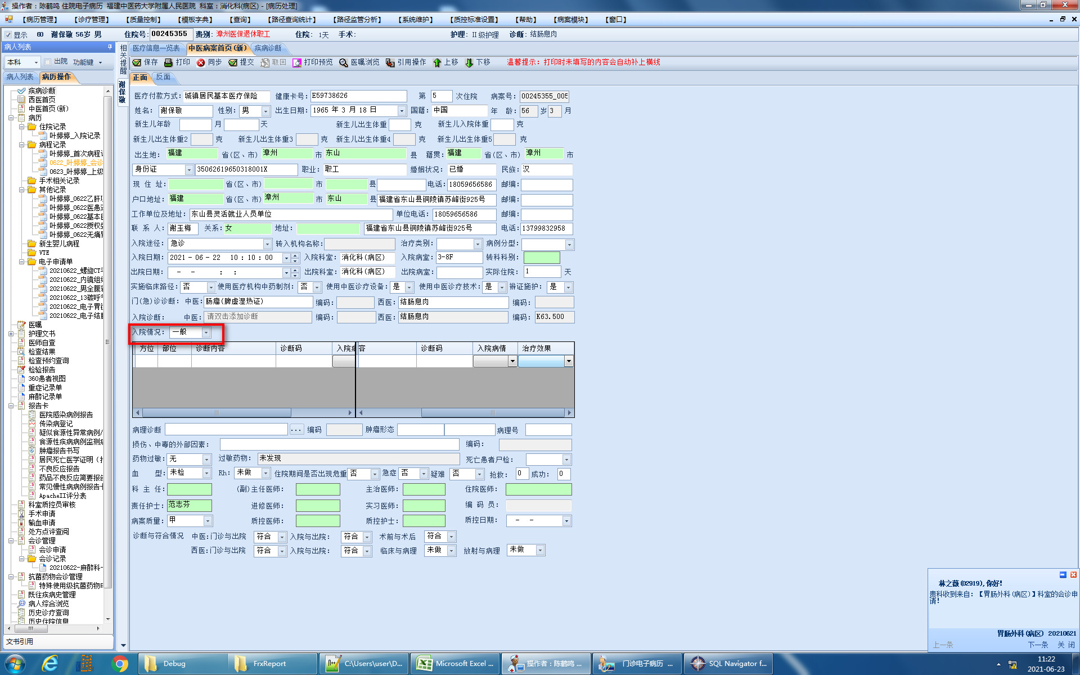
Task: Click the 反面 back-side tab
Action: (x=163, y=77)
